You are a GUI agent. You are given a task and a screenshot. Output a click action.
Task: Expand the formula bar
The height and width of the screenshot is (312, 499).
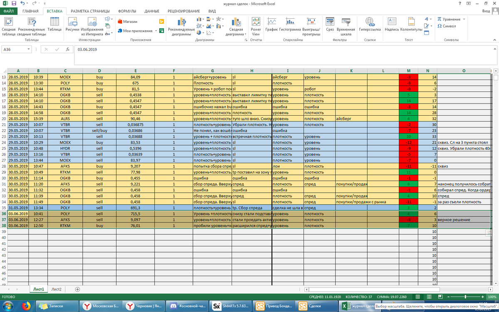point(495,49)
